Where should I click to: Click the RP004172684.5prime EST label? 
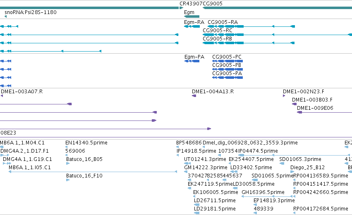321,209
